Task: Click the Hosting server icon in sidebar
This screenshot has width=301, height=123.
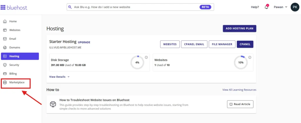Action: point(5,56)
